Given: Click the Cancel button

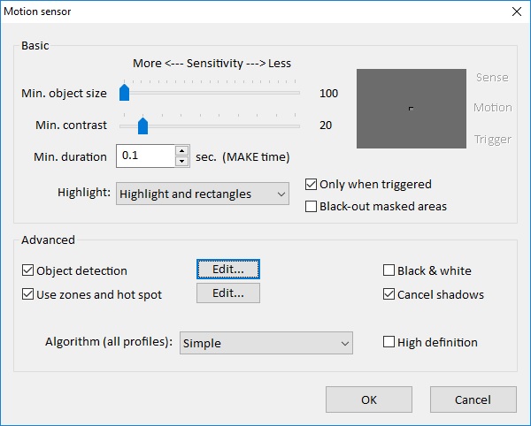Looking at the screenshot, I should coord(473,399).
